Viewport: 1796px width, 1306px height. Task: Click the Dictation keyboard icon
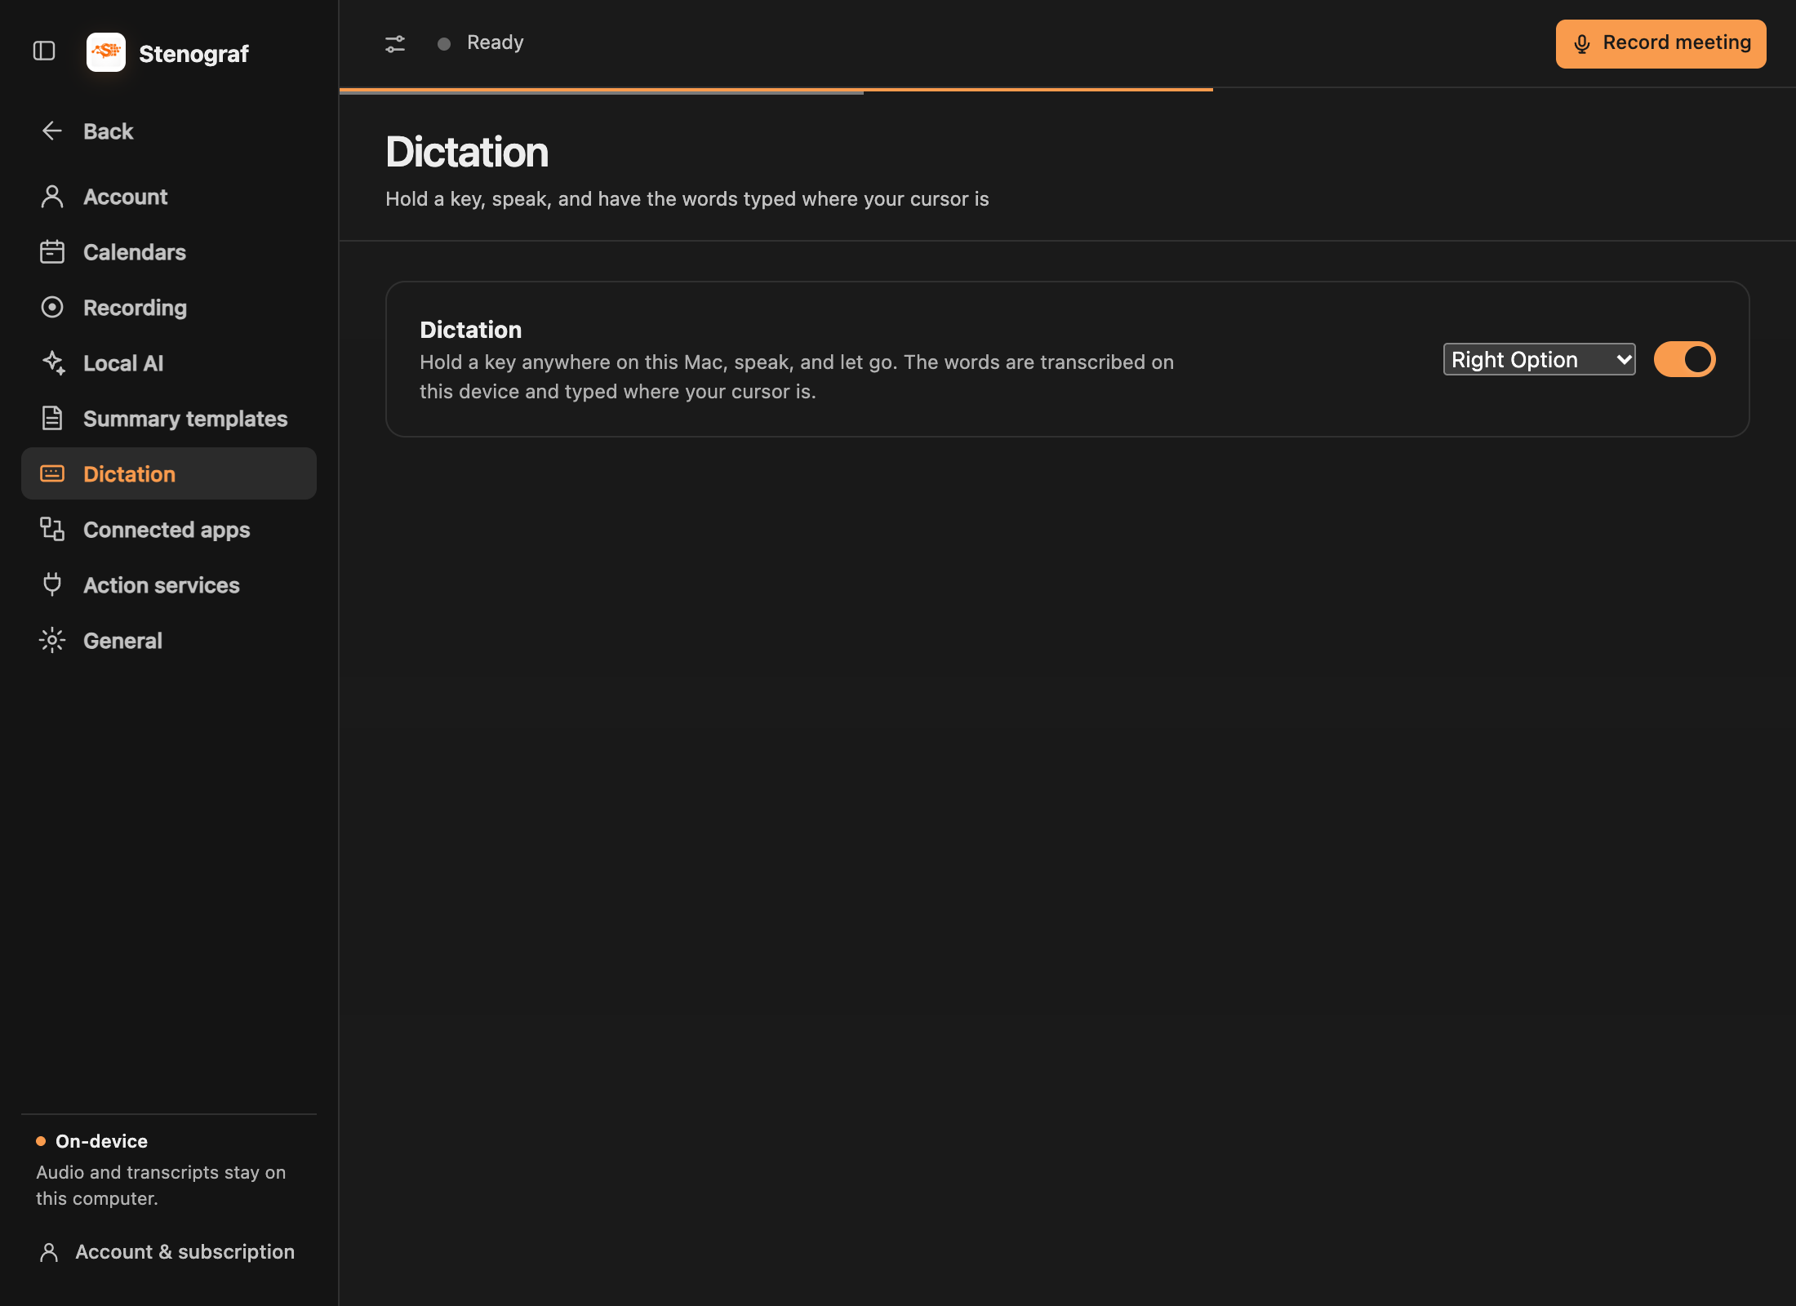52,473
